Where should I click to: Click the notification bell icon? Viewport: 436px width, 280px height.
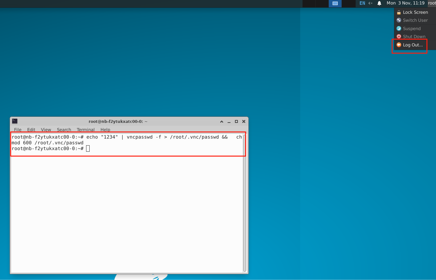click(x=379, y=3)
